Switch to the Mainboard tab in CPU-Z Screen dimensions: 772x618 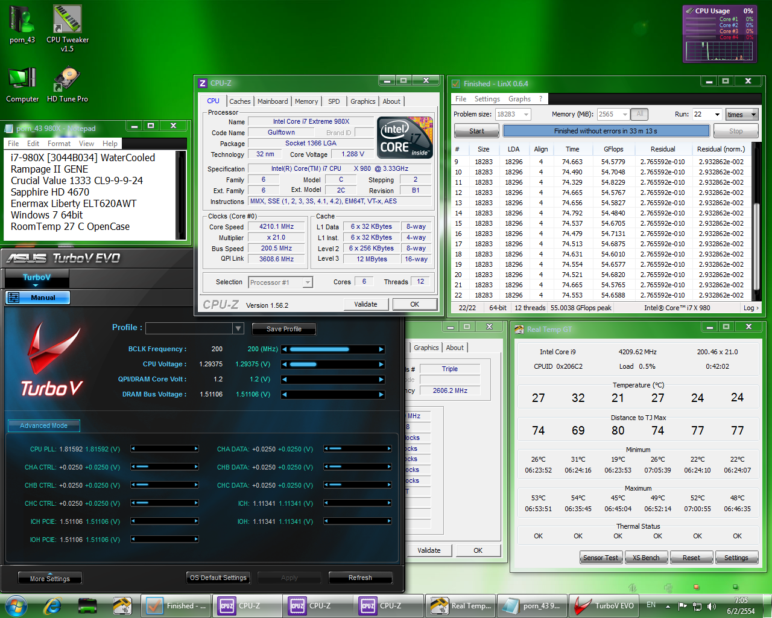[273, 101]
